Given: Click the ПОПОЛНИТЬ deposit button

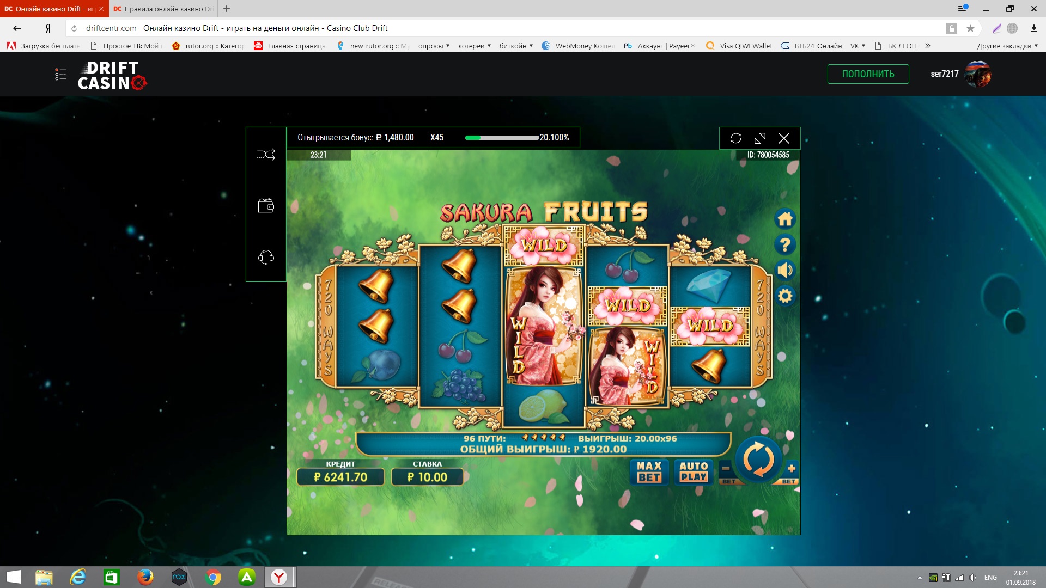Looking at the screenshot, I should pos(868,74).
